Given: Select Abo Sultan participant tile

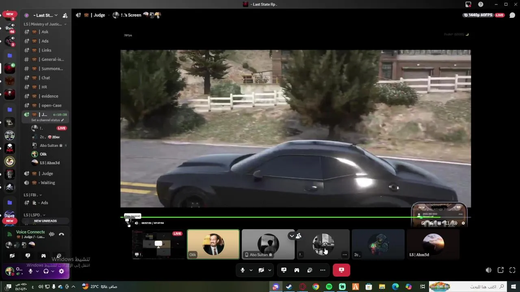Looking at the screenshot, I should (268, 244).
